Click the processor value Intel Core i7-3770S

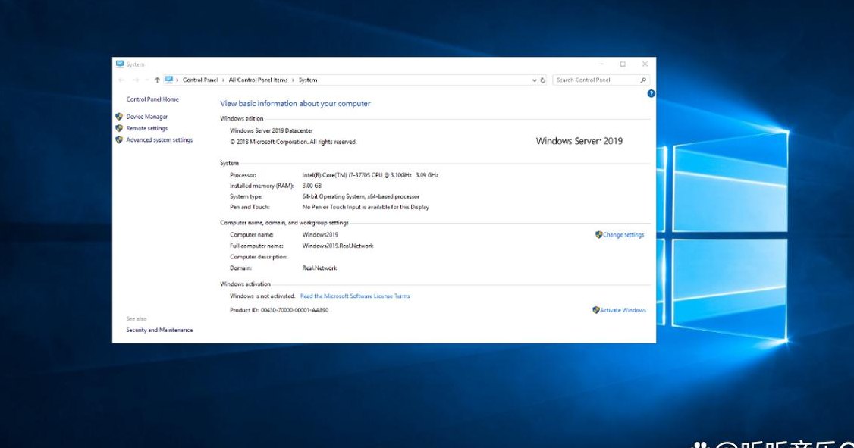[370, 175]
